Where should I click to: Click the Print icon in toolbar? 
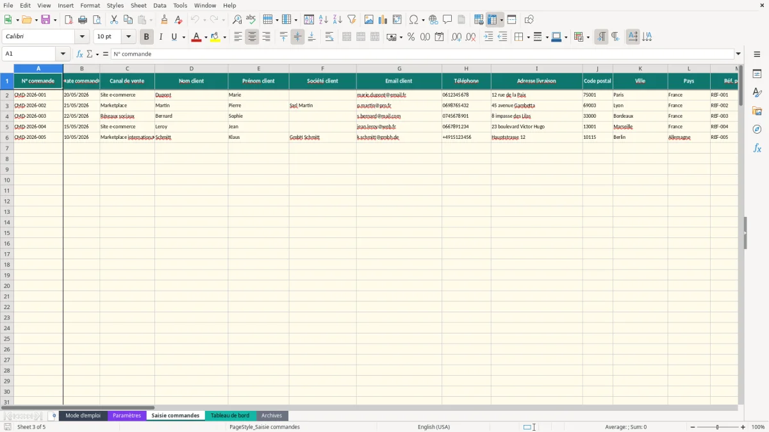(x=83, y=20)
